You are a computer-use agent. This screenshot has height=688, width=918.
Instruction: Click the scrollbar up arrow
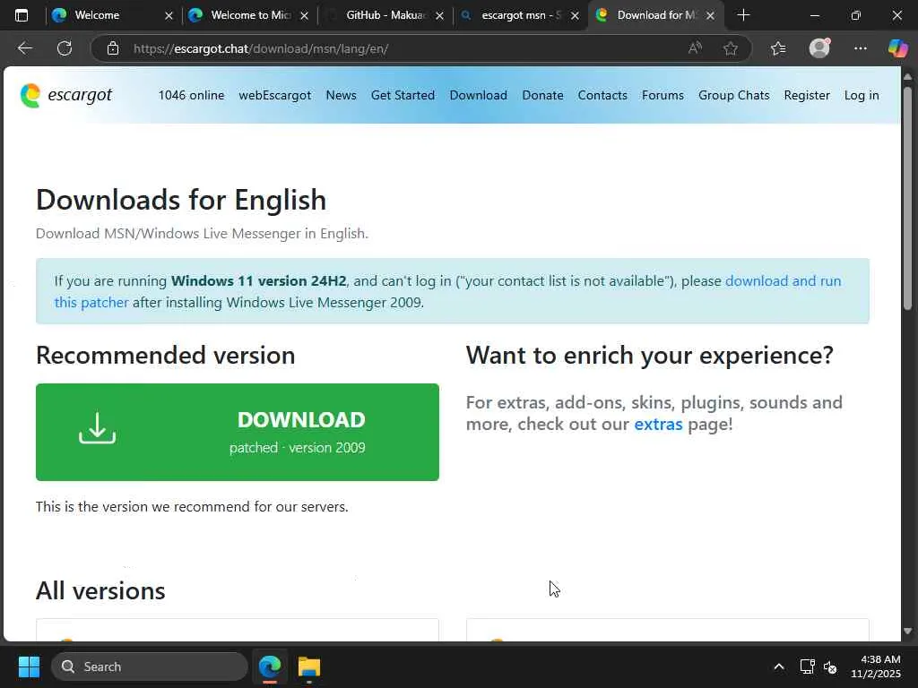click(x=907, y=77)
